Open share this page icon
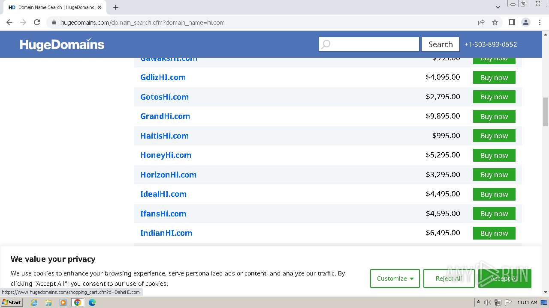Screen dimensions: 549x308 click(481, 22)
